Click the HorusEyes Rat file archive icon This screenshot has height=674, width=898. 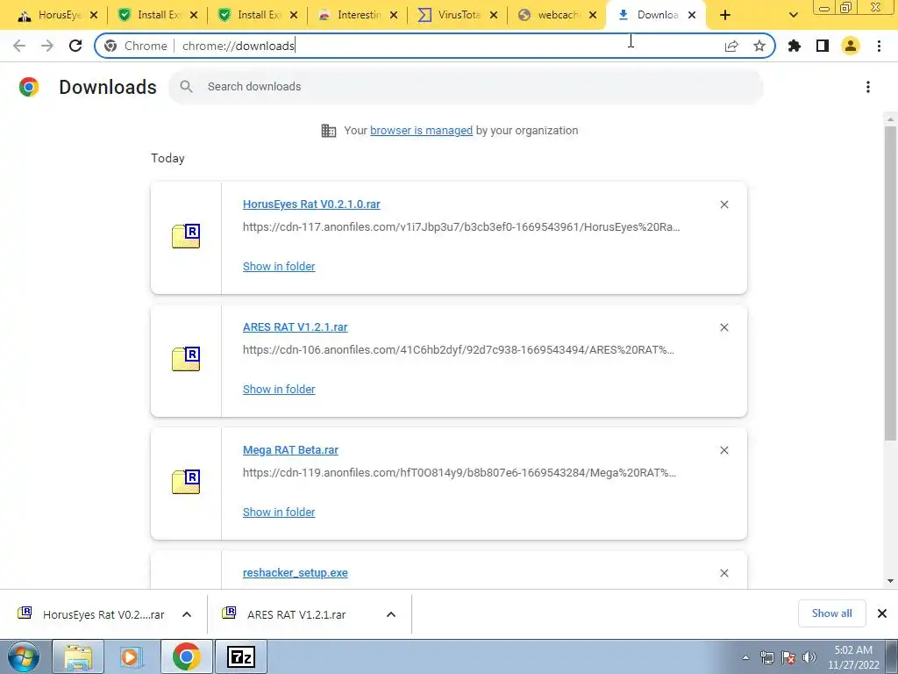pos(186,236)
